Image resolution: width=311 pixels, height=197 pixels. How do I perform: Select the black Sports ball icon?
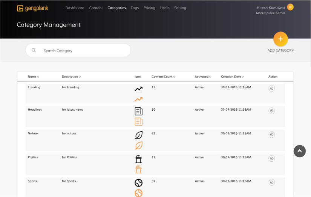(139, 183)
